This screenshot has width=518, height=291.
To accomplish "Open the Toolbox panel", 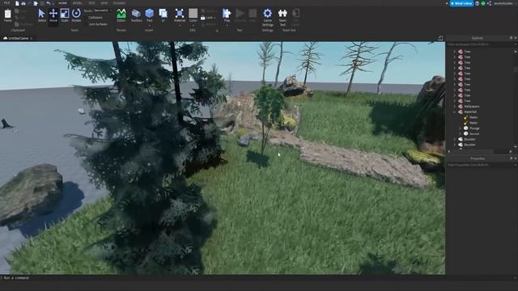I will tap(136, 15).
